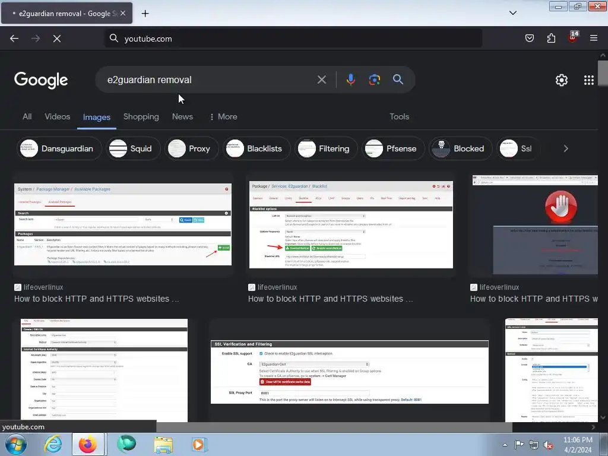Click Firefox taskbar button

88,444
